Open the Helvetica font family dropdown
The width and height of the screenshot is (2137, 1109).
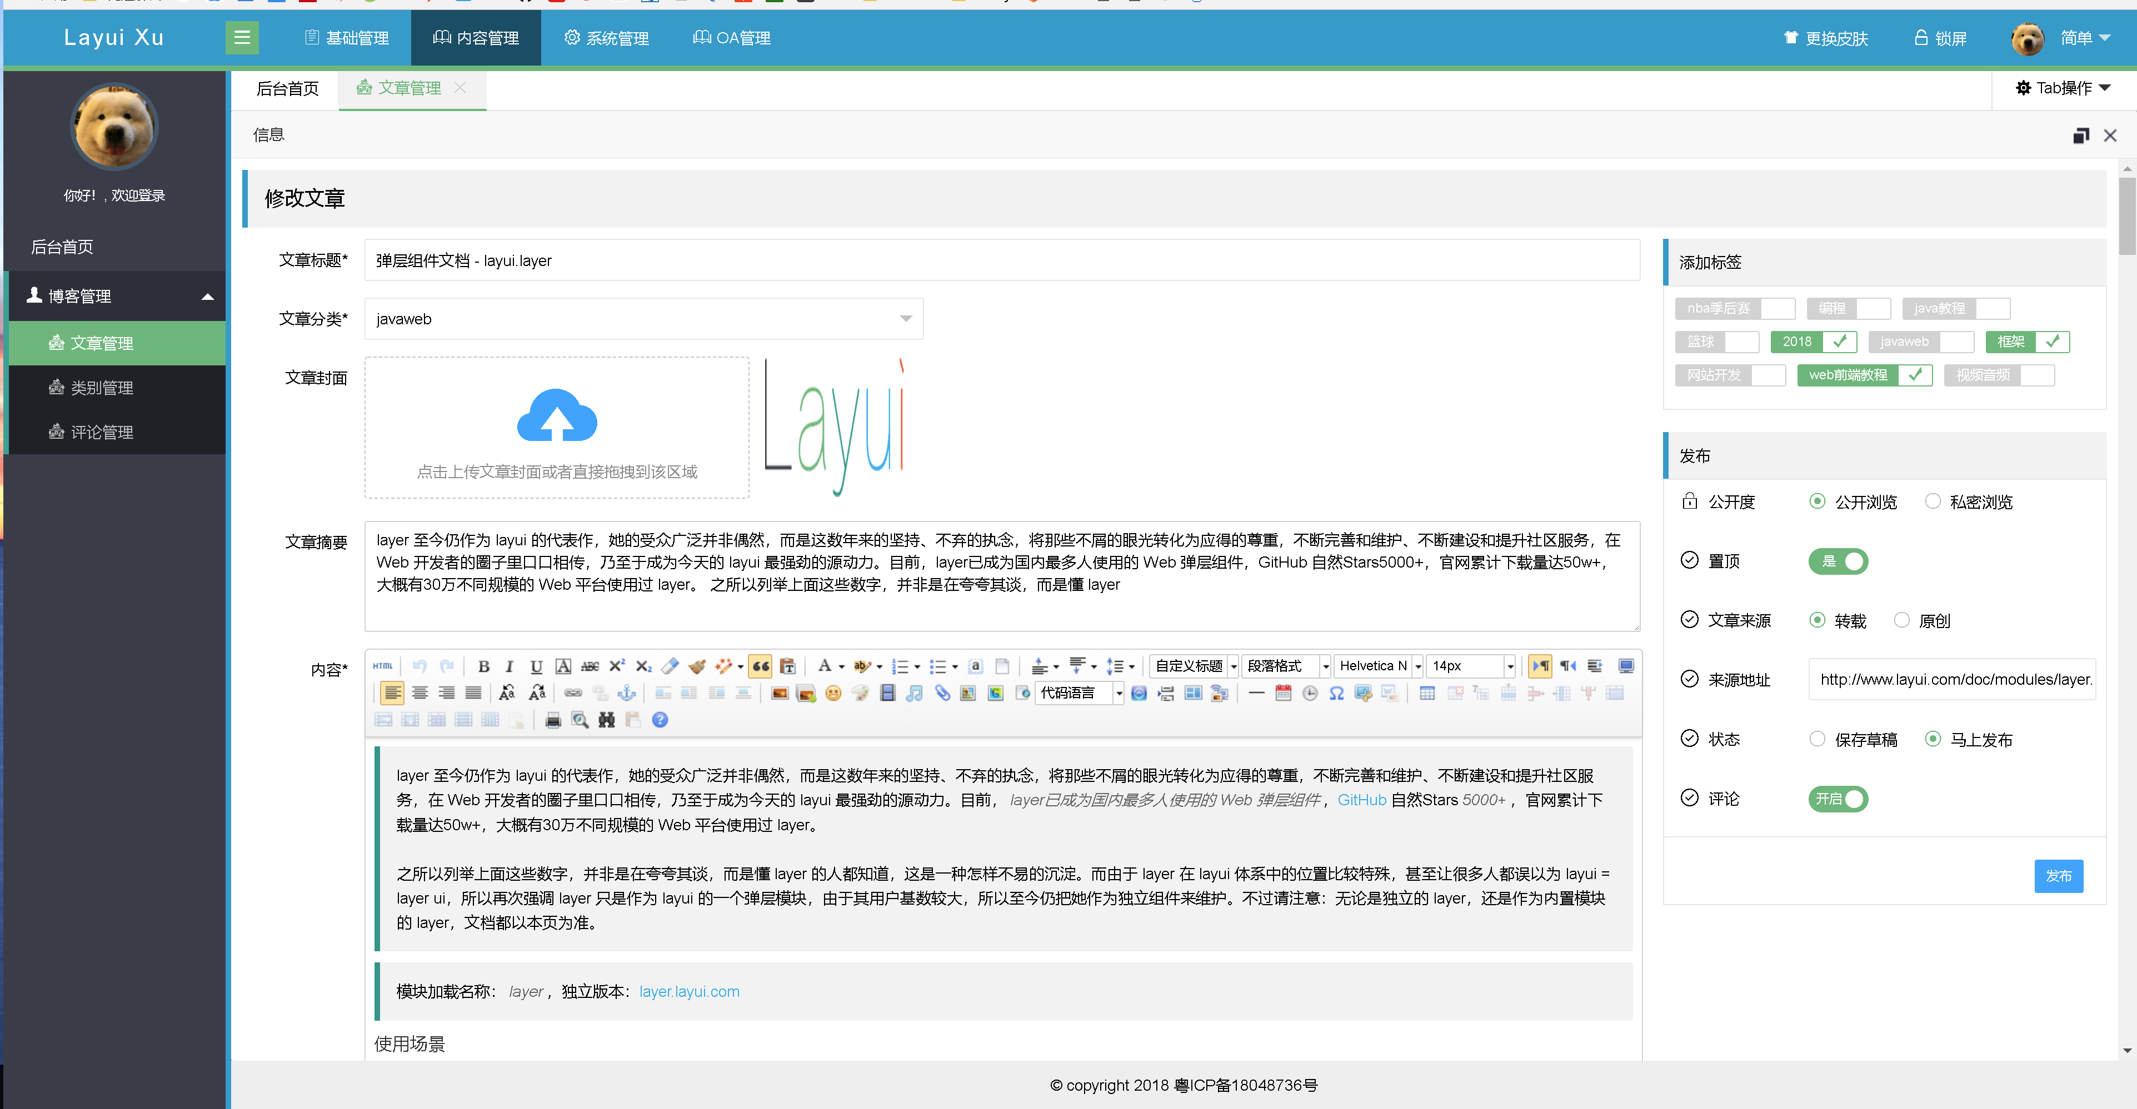coord(1379,666)
